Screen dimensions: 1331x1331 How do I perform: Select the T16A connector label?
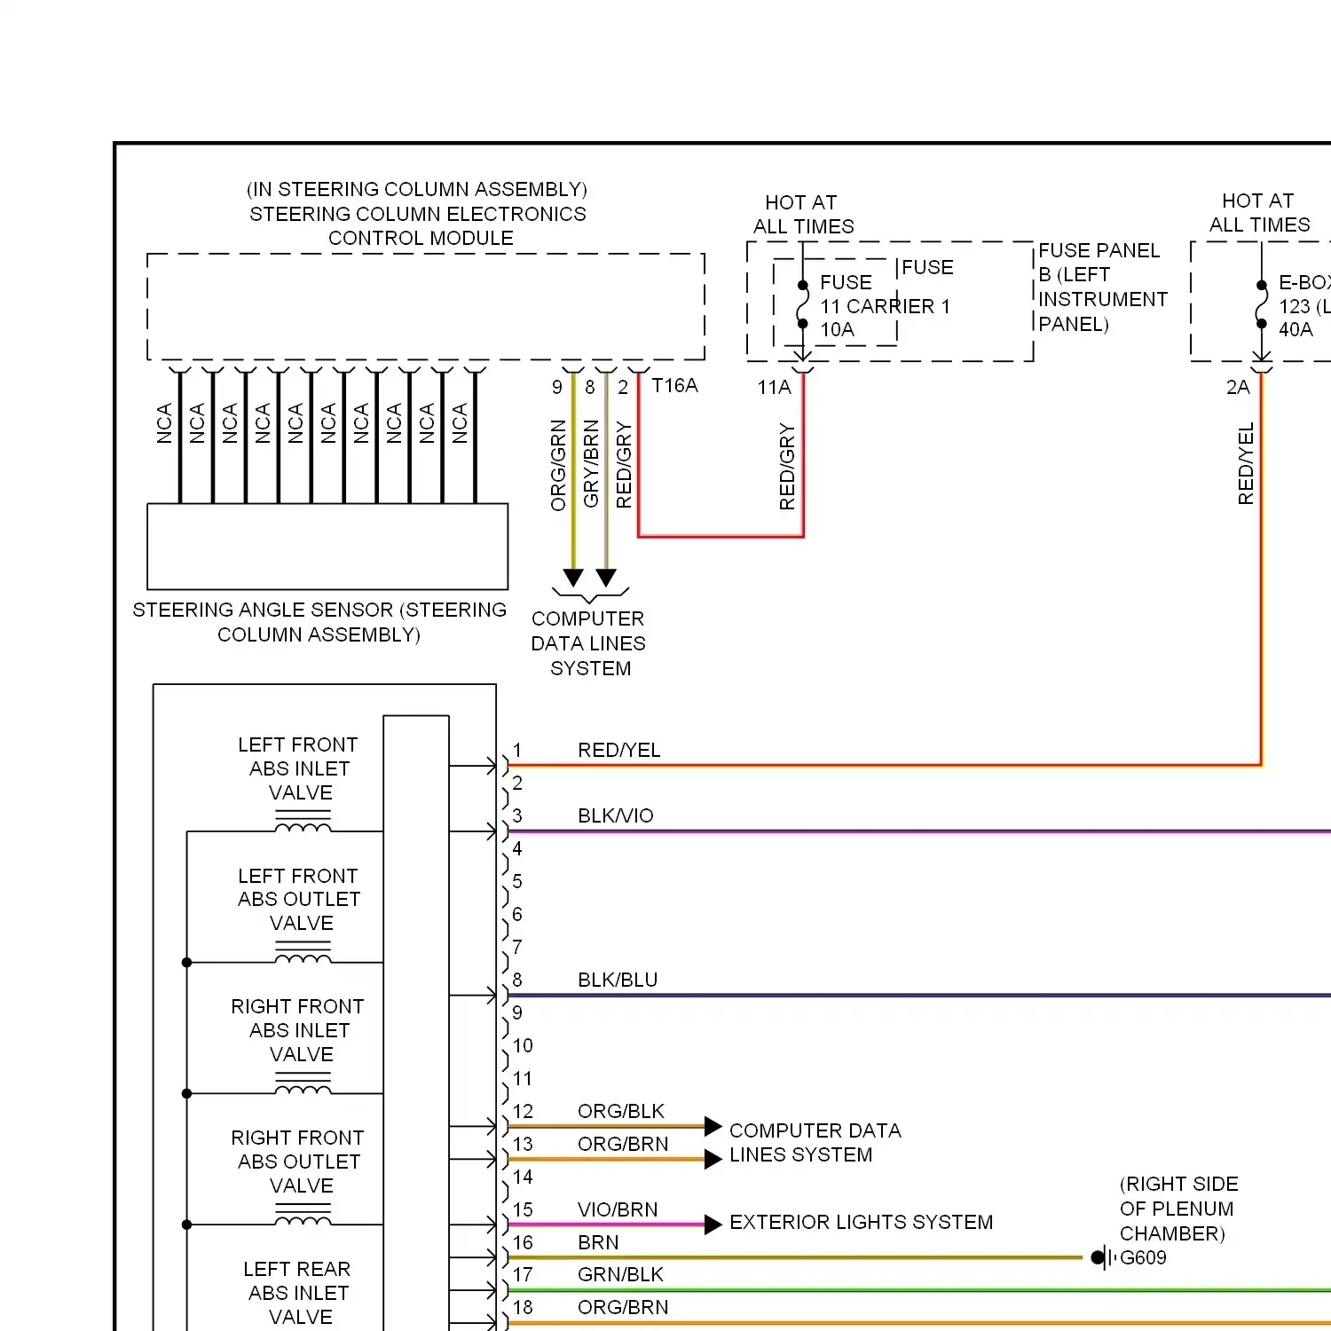(x=674, y=385)
